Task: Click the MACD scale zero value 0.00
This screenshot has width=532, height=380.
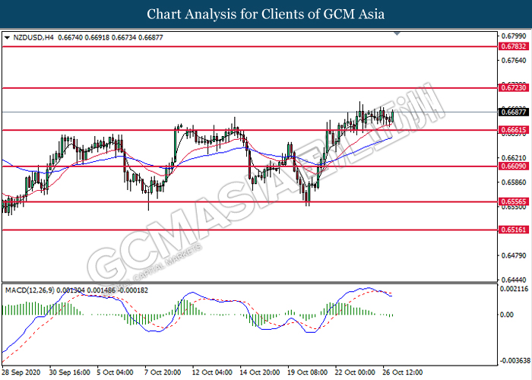Action: 507,315
